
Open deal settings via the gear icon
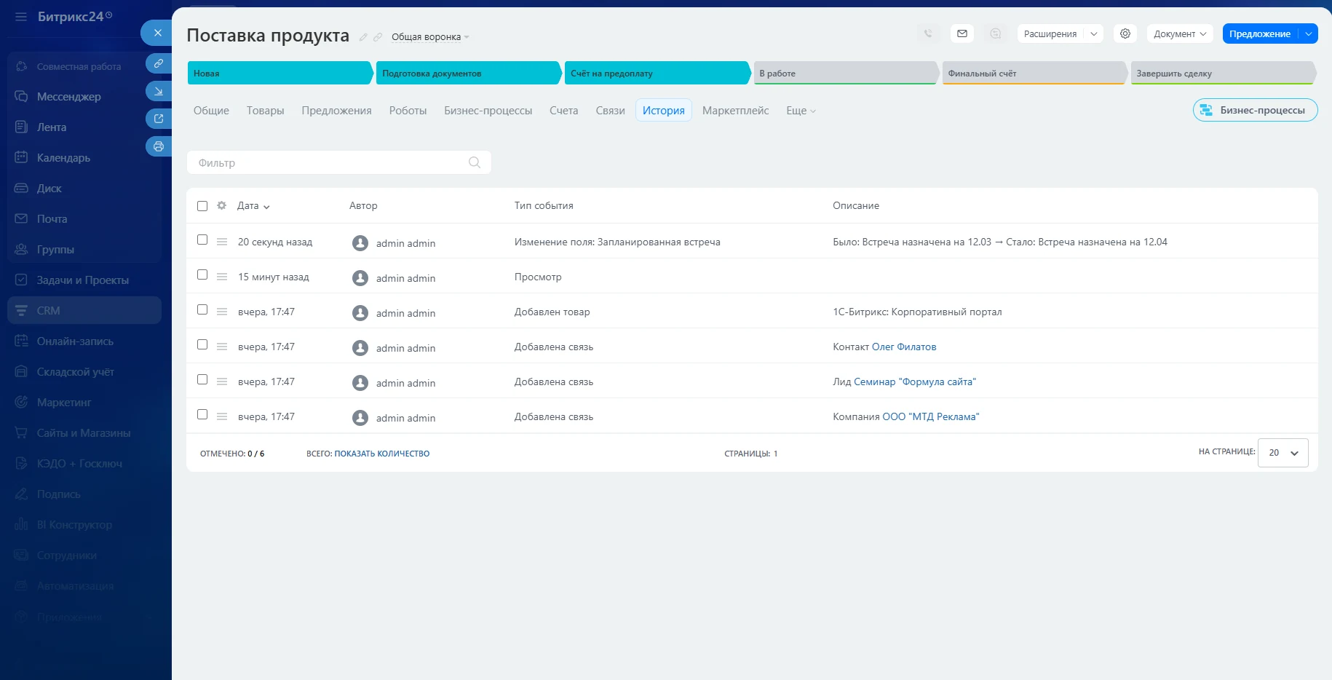pos(1125,33)
